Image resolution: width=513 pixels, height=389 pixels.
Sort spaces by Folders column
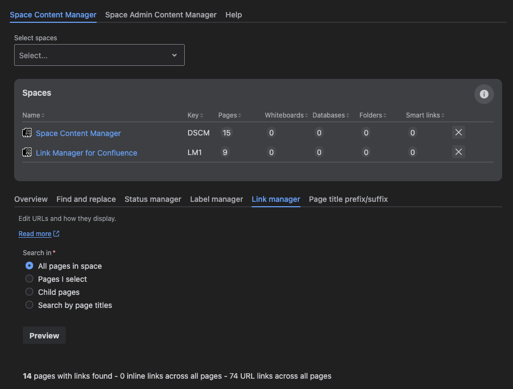pyautogui.click(x=373, y=115)
